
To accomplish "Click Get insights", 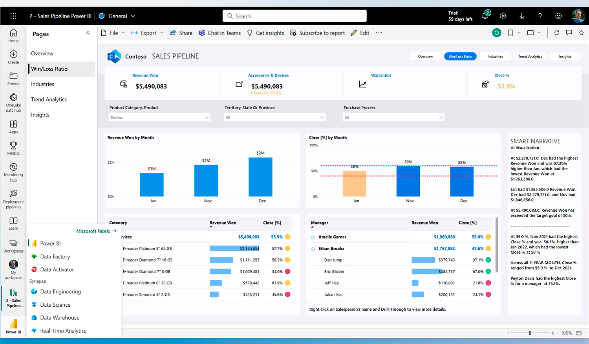I will coord(265,33).
